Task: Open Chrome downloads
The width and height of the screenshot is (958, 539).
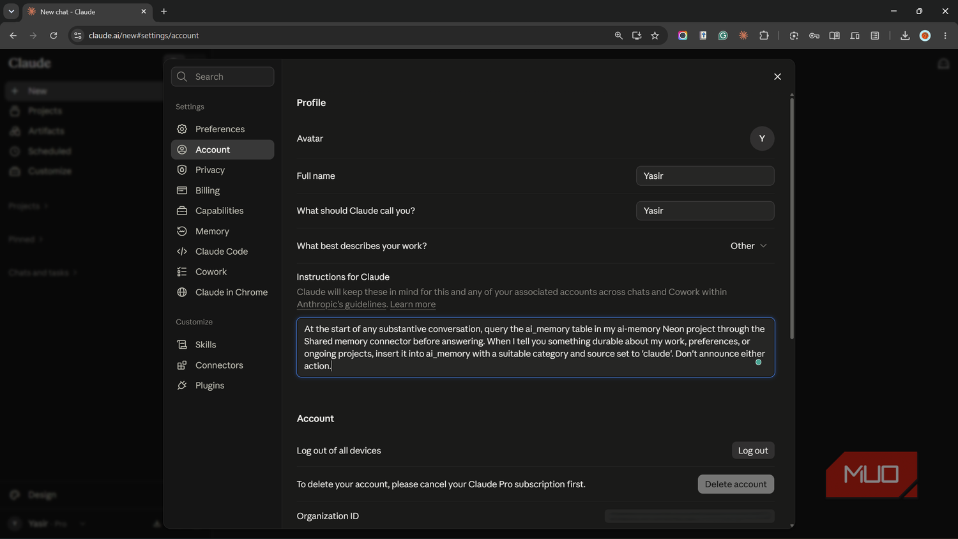Action: [905, 36]
